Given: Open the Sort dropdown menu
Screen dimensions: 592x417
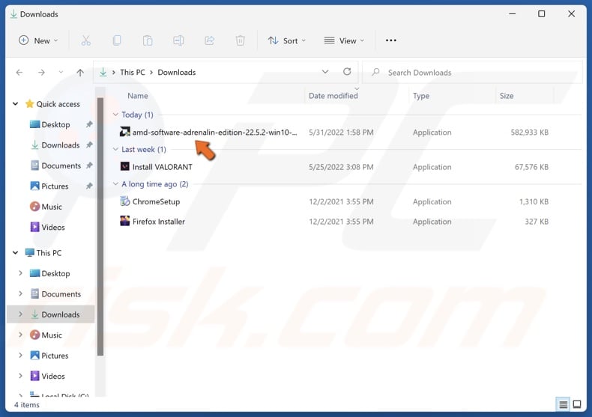Looking at the screenshot, I should pos(286,40).
